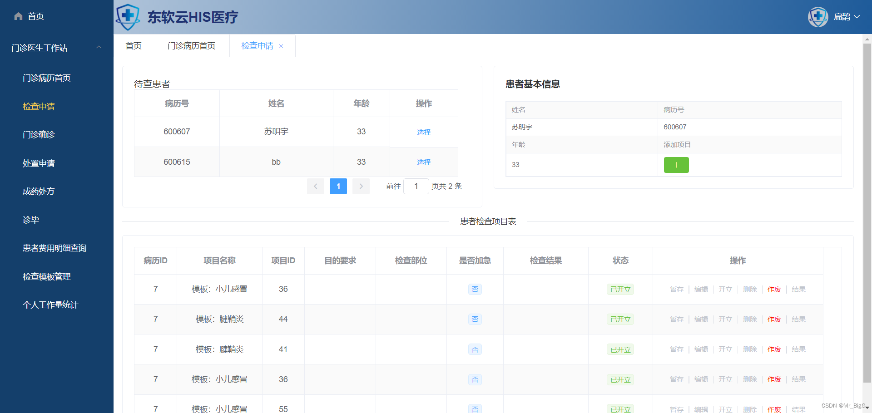Click 选择 for patient bb
The width and height of the screenshot is (872, 413).
pos(424,162)
